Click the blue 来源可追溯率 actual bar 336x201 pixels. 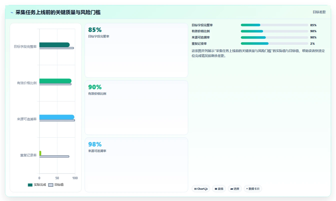tap(57, 117)
